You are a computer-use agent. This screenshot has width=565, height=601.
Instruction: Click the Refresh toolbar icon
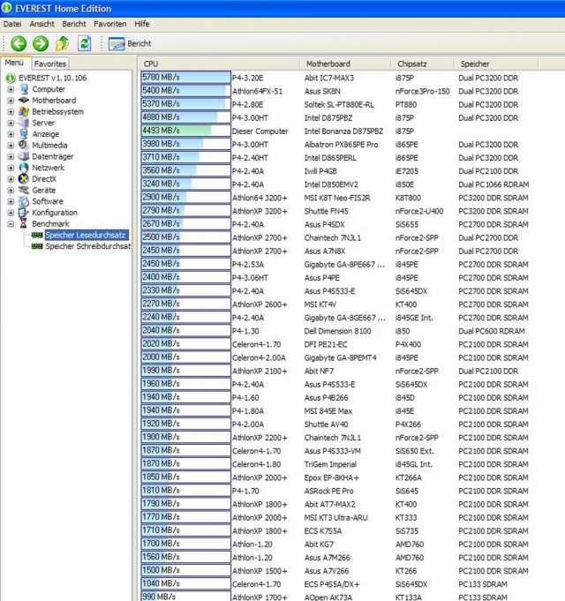point(84,43)
